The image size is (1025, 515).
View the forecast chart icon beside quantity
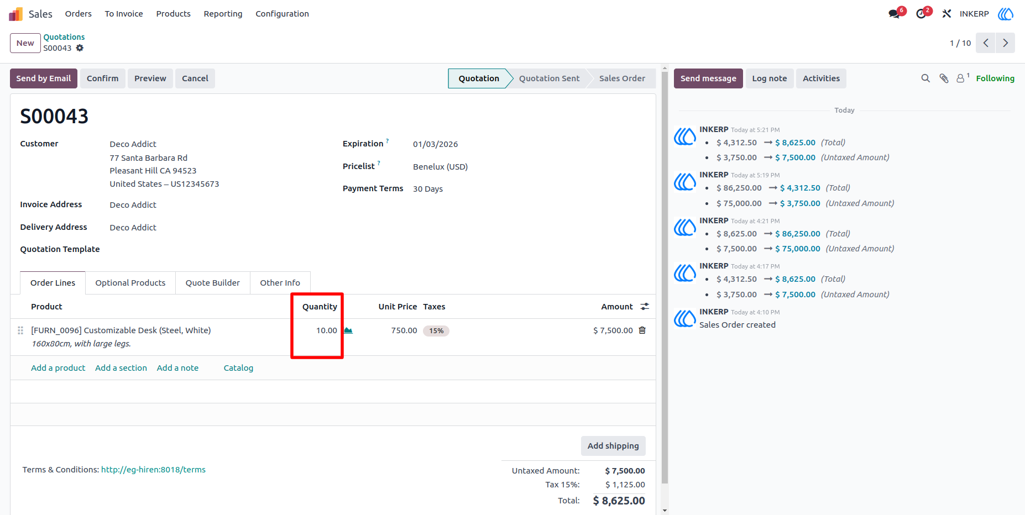click(348, 330)
